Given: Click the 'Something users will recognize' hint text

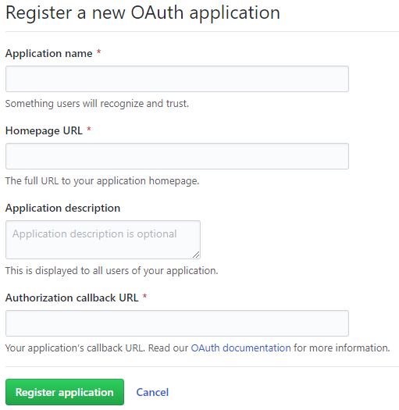Looking at the screenshot, I should coord(97,104).
